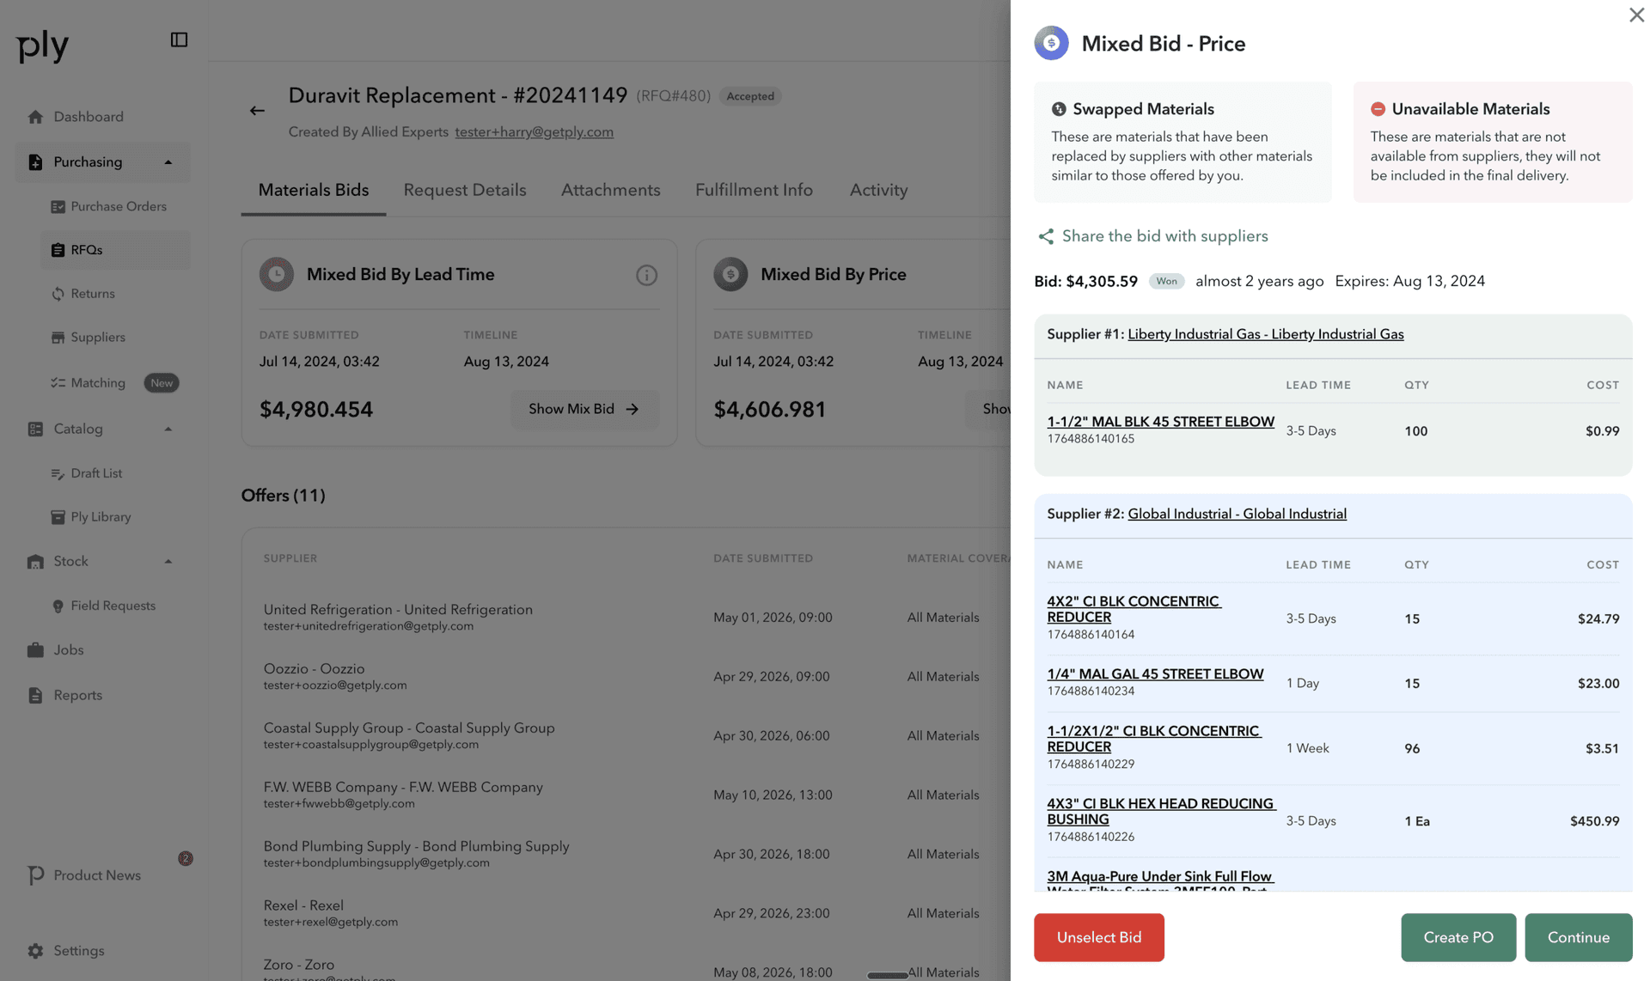Click the red Unselect Bid button
The width and height of the screenshot is (1650, 981).
tap(1098, 937)
